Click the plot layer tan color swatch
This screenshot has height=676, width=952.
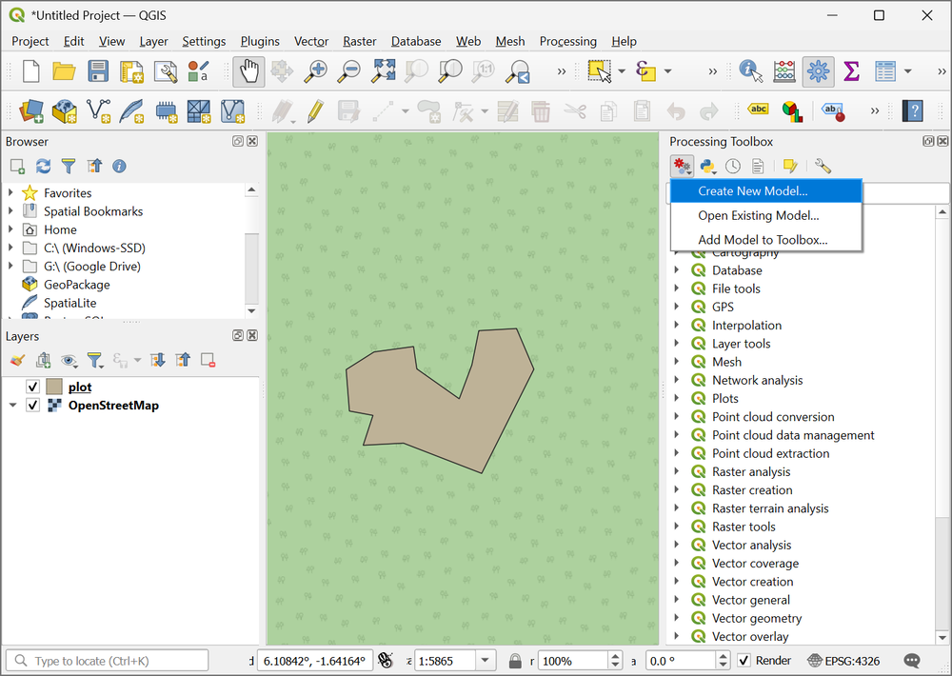[54, 387]
